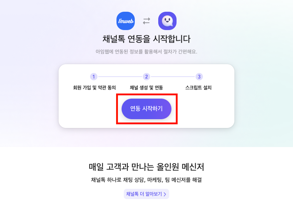Click the 매일 고객과 만나는 올인원 메신저 heading

[146, 167]
